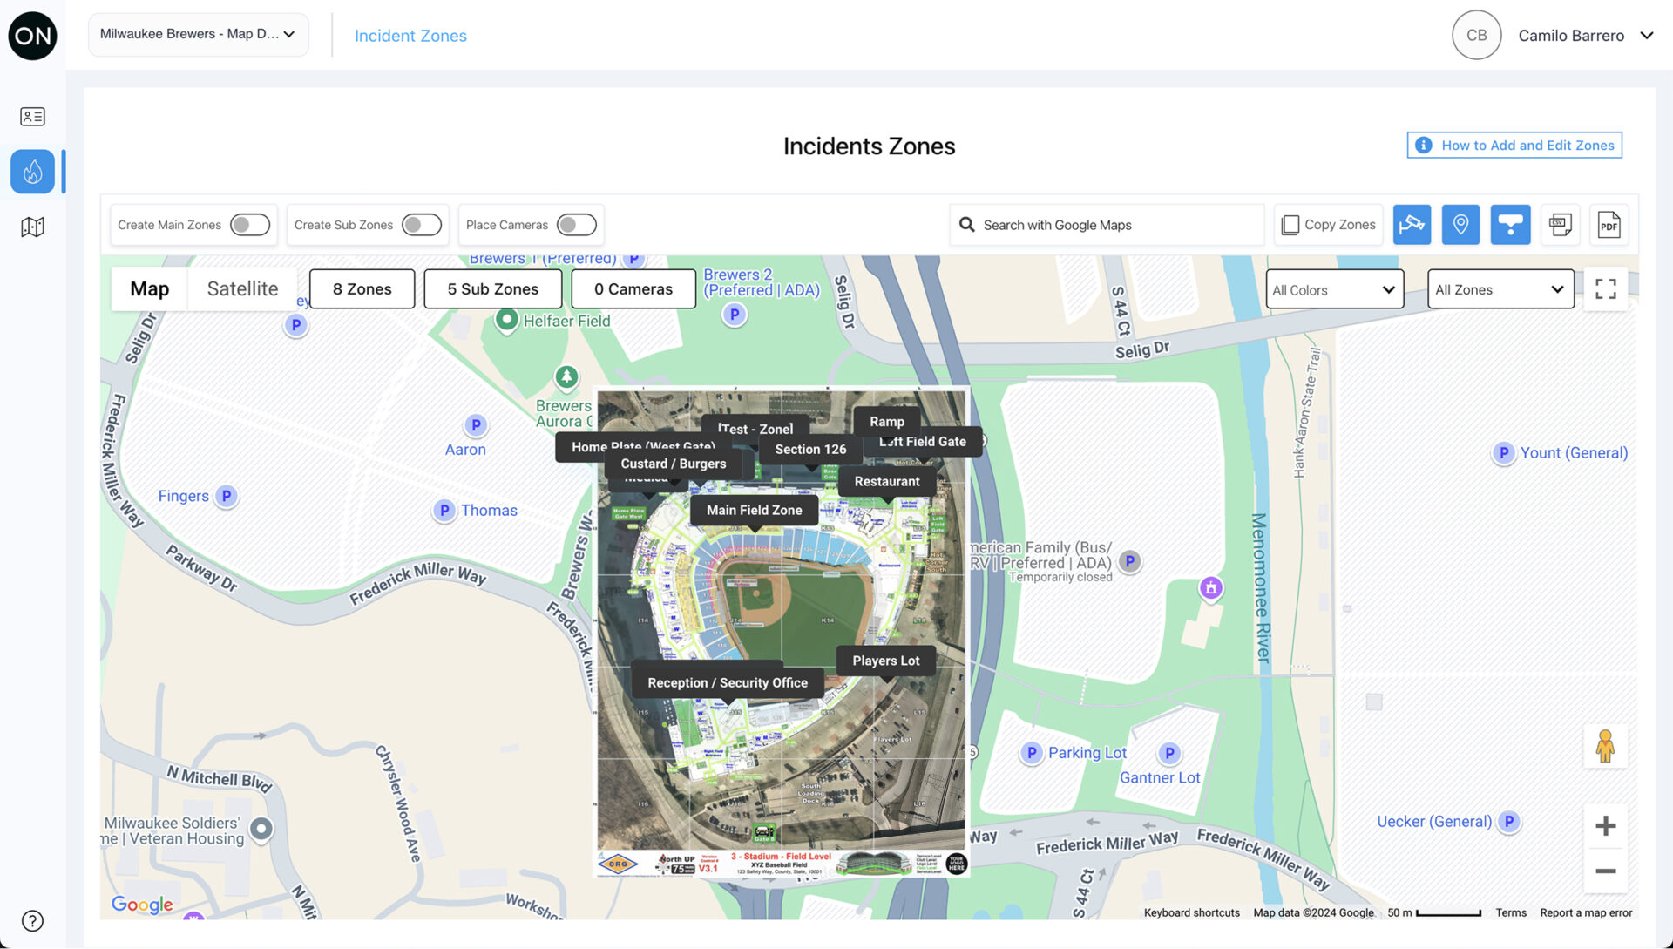Turn on the Place Cameras toggle
The image size is (1673, 949).
(x=576, y=225)
